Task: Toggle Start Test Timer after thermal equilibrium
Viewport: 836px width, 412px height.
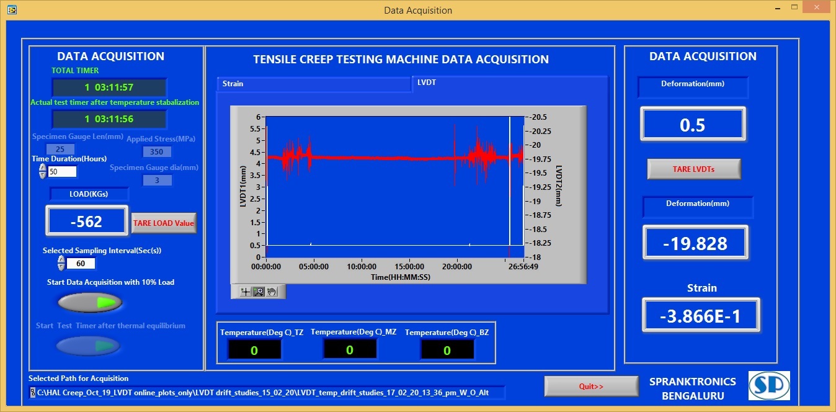Action: pos(89,346)
